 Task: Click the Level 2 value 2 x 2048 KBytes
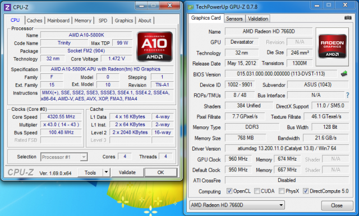point(130,133)
